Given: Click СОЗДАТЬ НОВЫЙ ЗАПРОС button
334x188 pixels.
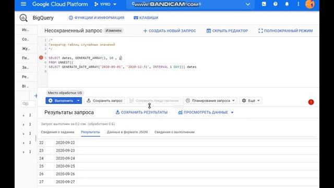Looking at the screenshot, I should click(170, 31).
